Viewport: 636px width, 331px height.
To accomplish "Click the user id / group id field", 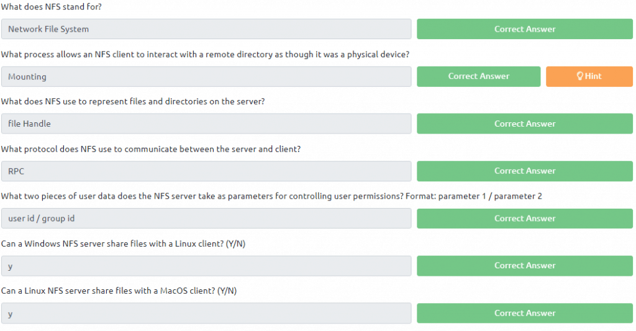I will [206, 218].
